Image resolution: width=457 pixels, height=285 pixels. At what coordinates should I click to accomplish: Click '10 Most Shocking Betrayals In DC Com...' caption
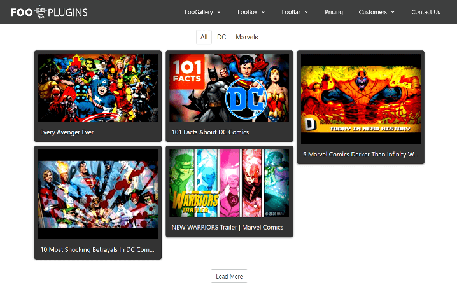click(x=97, y=249)
